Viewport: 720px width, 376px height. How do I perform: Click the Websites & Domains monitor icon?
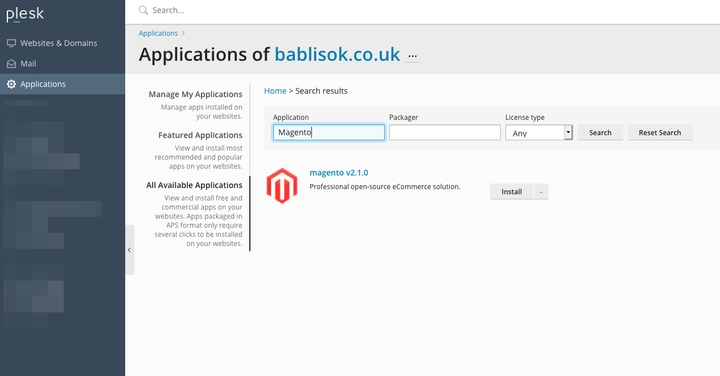coord(11,43)
